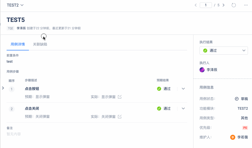Open the more options ellipsis menu
The width and height of the screenshot is (252, 148).
pyautogui.click(x=246, y=5)
